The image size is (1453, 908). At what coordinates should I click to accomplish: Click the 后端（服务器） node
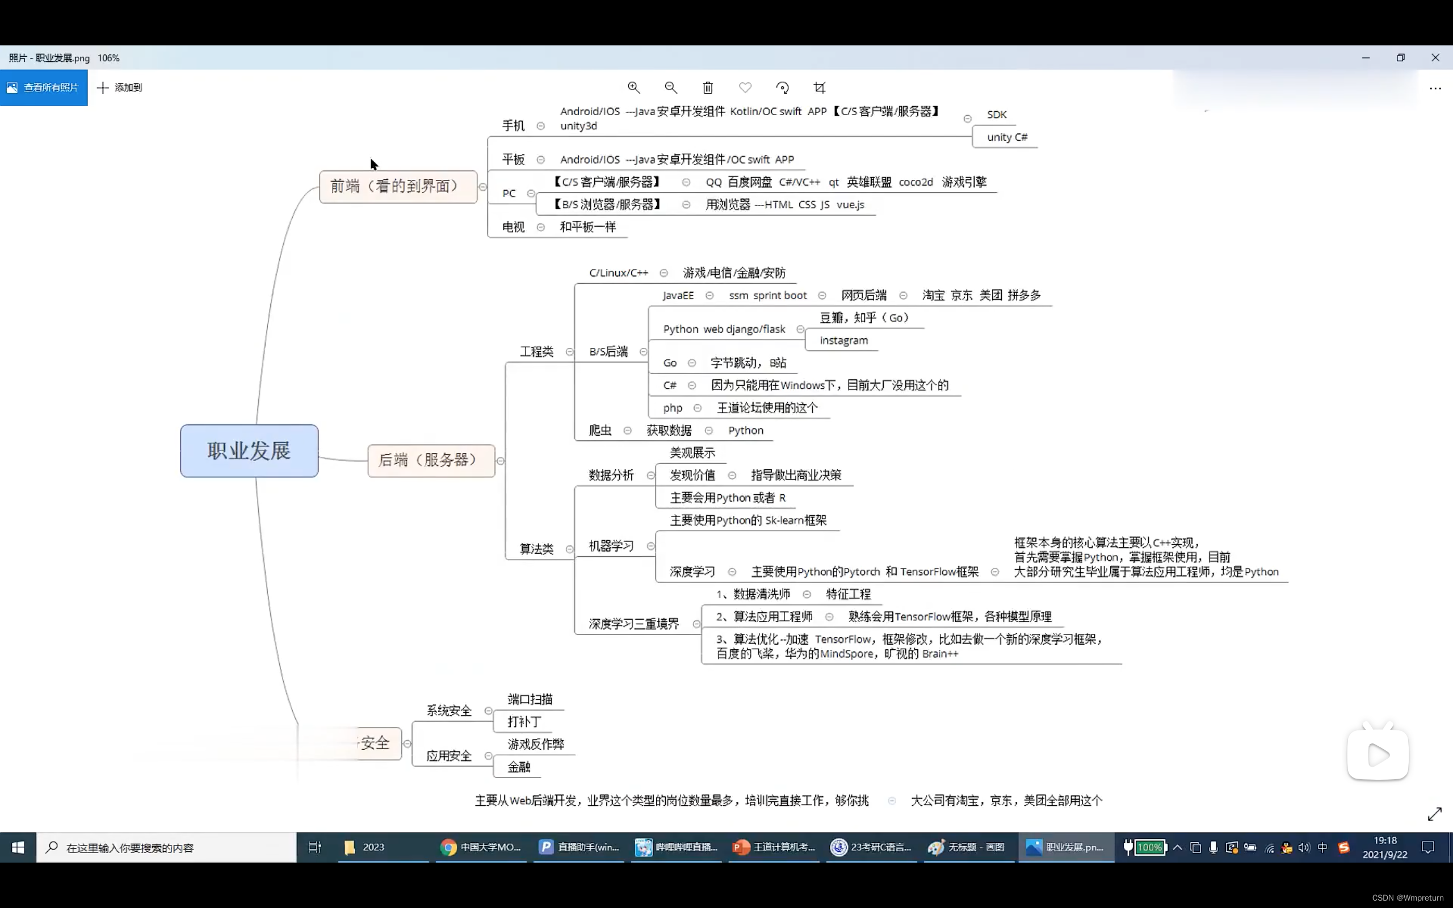[431, 461]
